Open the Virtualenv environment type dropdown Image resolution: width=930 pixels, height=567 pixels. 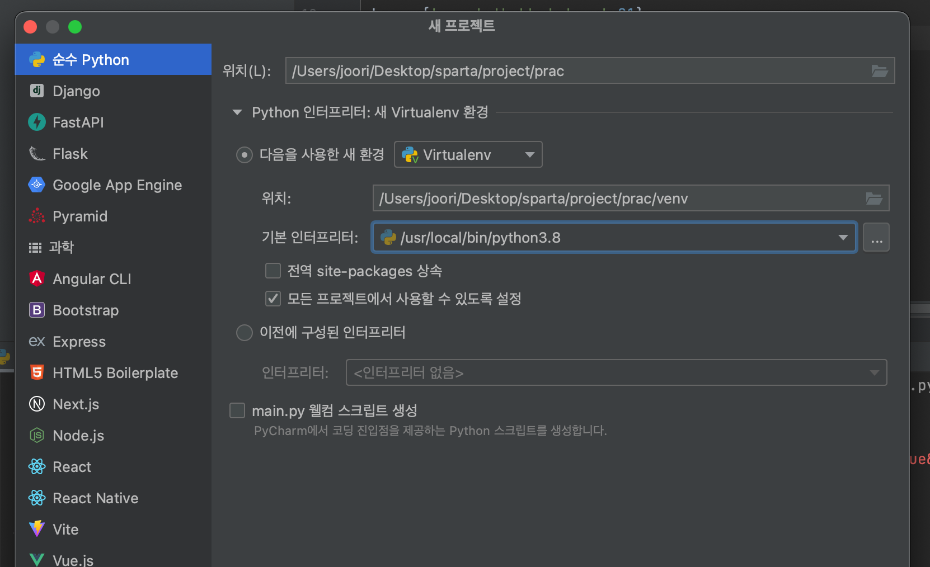(468, 154)
